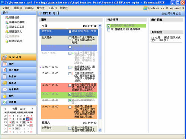Image resolution: width=186 pixels, height=139 pixels.
Task: Click red exclamation mark on 10:00 high-priority task
Action: point(73,74)
